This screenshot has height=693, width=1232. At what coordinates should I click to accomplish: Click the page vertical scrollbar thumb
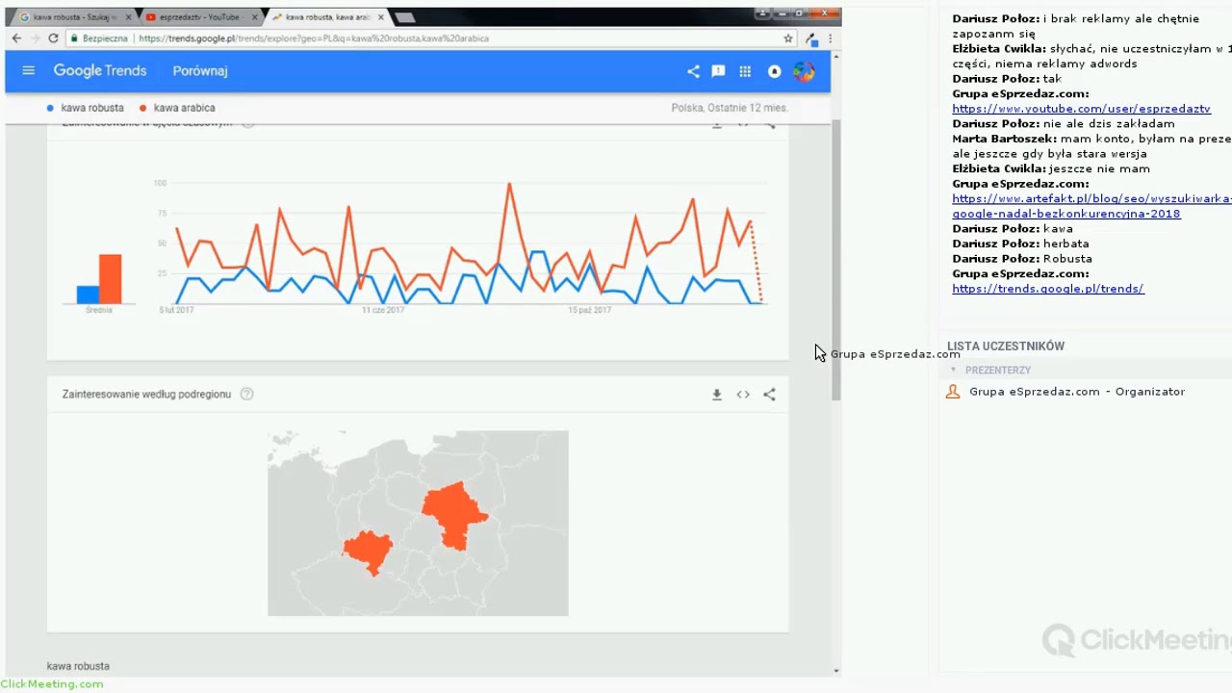pyautogui.click(x=835, y=260)
